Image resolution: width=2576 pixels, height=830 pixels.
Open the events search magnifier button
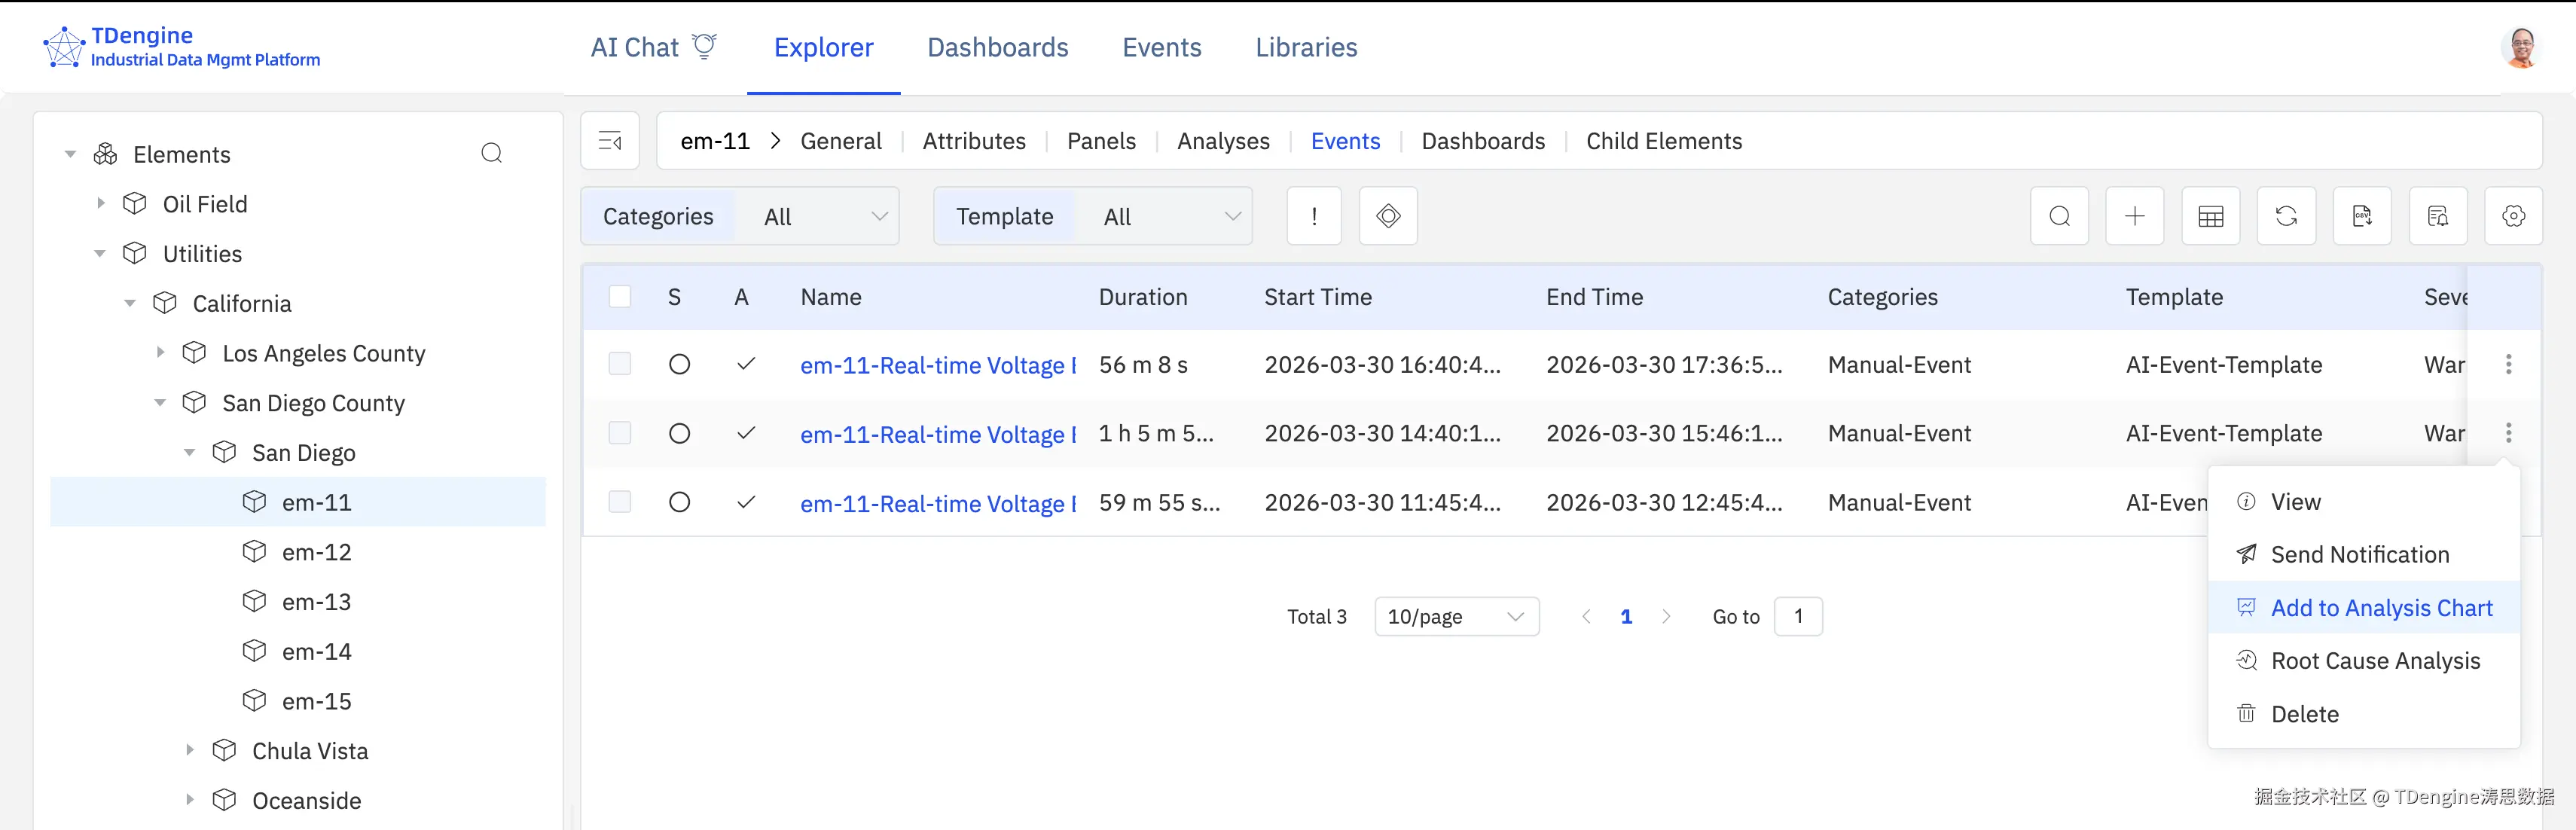2059,216
